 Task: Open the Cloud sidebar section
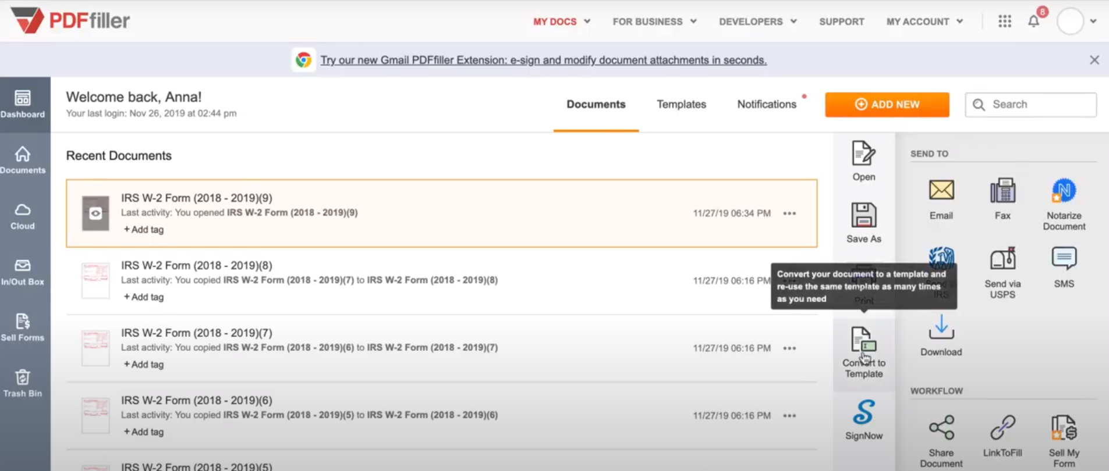(23, 216)
